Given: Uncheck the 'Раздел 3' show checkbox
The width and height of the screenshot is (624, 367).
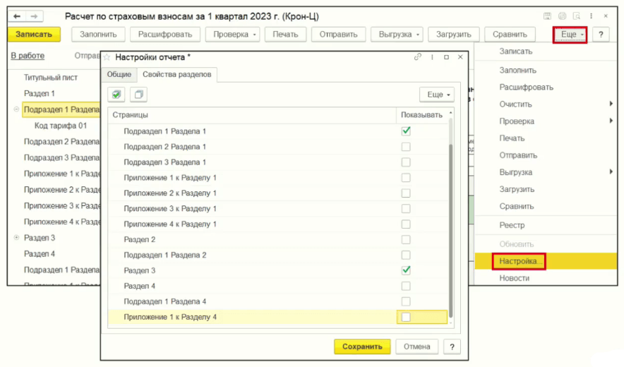Looking at the screenshot, I should [406, 270].
